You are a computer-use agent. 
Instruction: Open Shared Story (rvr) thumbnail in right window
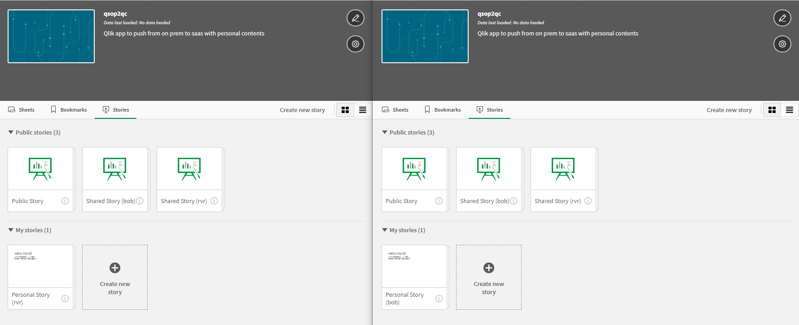point(563,169)
